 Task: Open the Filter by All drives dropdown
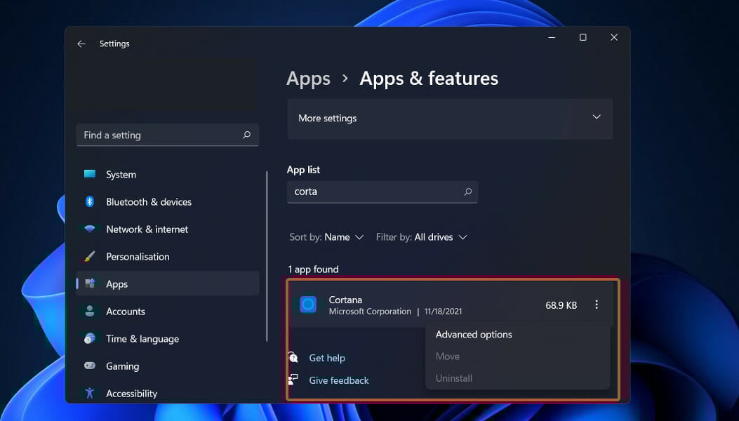421,237
